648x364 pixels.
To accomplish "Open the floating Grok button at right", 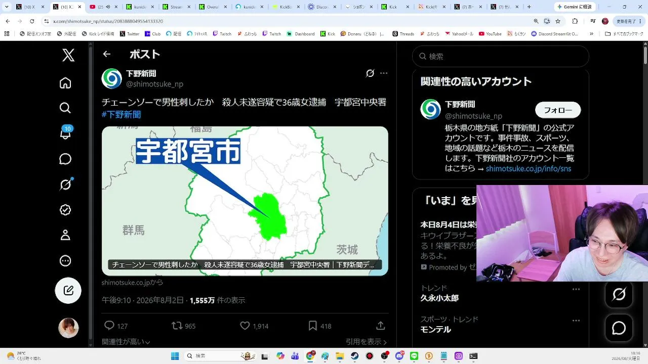I will [619, 294].
